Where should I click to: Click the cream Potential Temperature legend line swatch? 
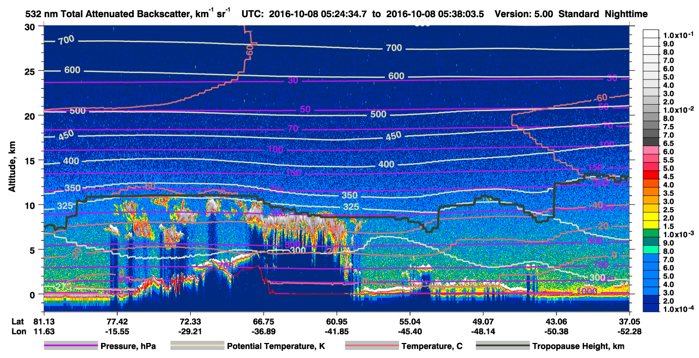tap(197, 346)
